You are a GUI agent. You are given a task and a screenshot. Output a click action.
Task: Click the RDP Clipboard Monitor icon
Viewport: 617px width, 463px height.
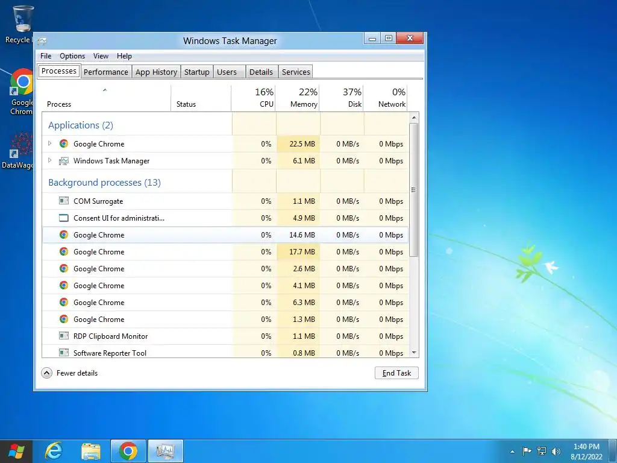[64, 336]
